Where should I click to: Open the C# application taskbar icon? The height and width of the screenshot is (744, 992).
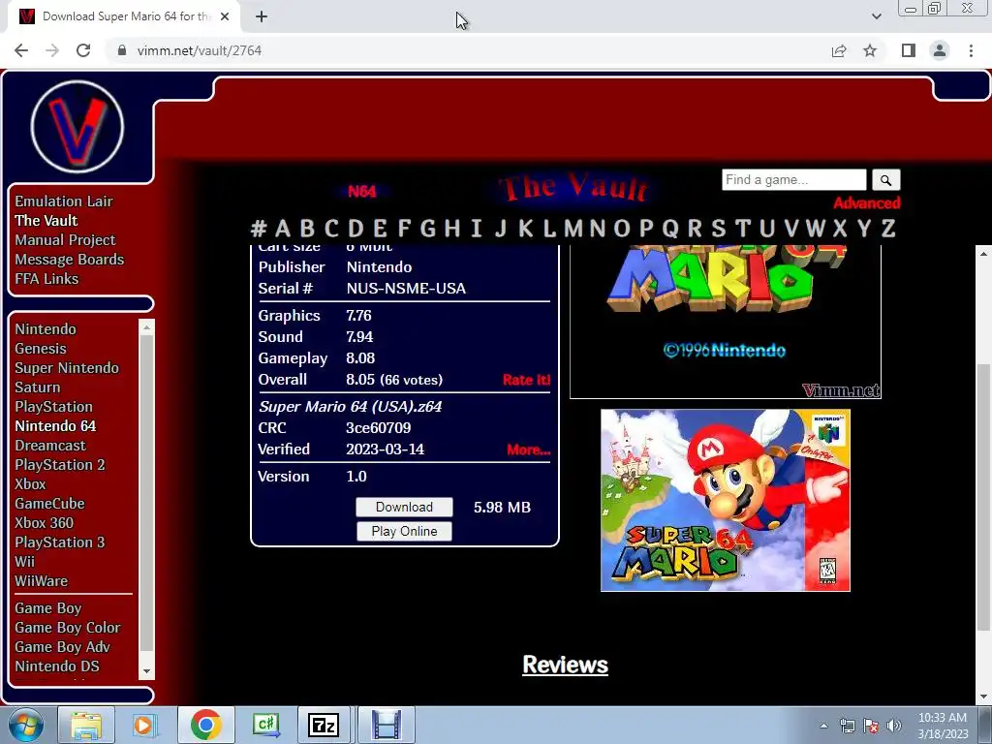click(265, 725)
